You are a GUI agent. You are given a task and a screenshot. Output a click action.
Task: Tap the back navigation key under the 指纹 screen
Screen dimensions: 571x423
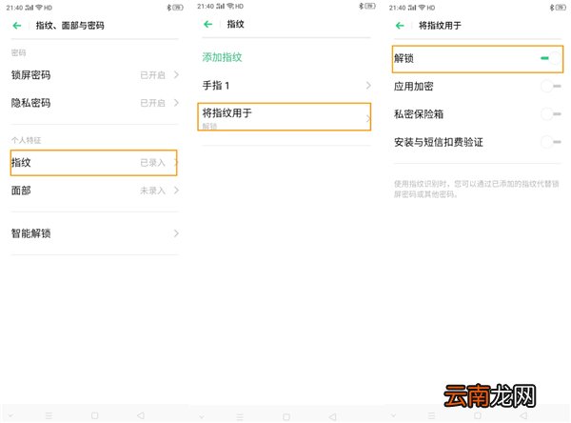point(332,416)
